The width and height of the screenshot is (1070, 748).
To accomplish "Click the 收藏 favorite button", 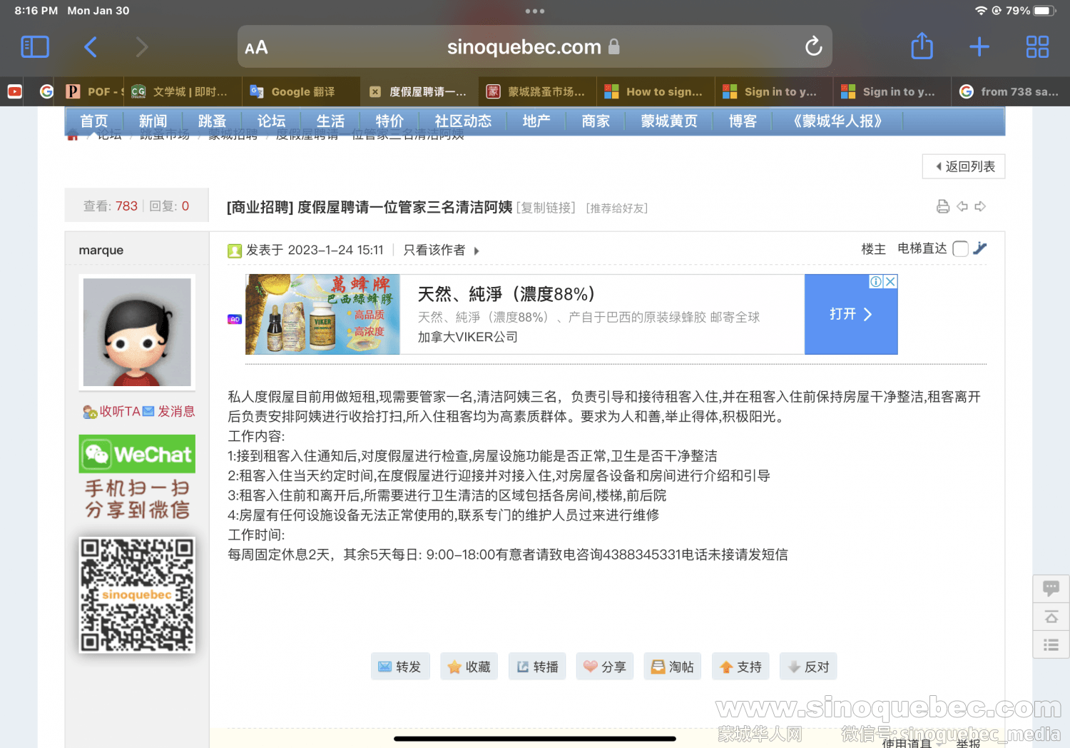I will [469, 667].
